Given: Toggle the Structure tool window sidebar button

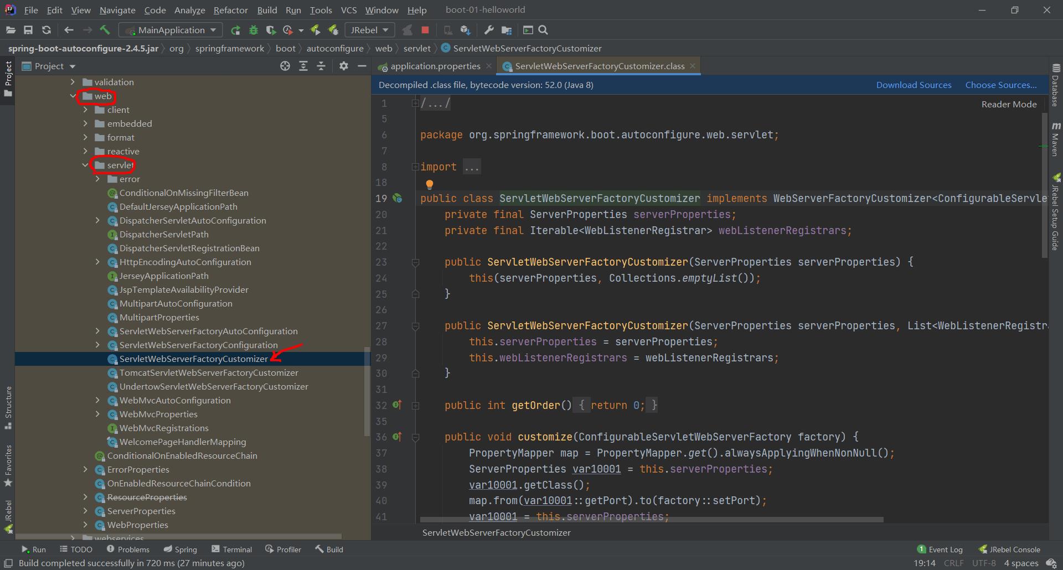Looking at the screenshot, I should tap(8, 407).
